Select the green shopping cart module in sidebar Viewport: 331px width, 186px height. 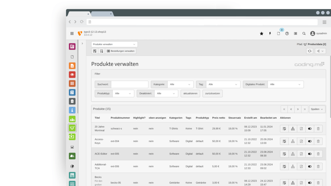click(x=72, y=128)
